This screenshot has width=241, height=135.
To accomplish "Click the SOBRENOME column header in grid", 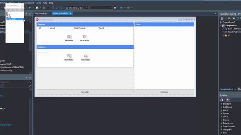I will [x=86, y=28].
